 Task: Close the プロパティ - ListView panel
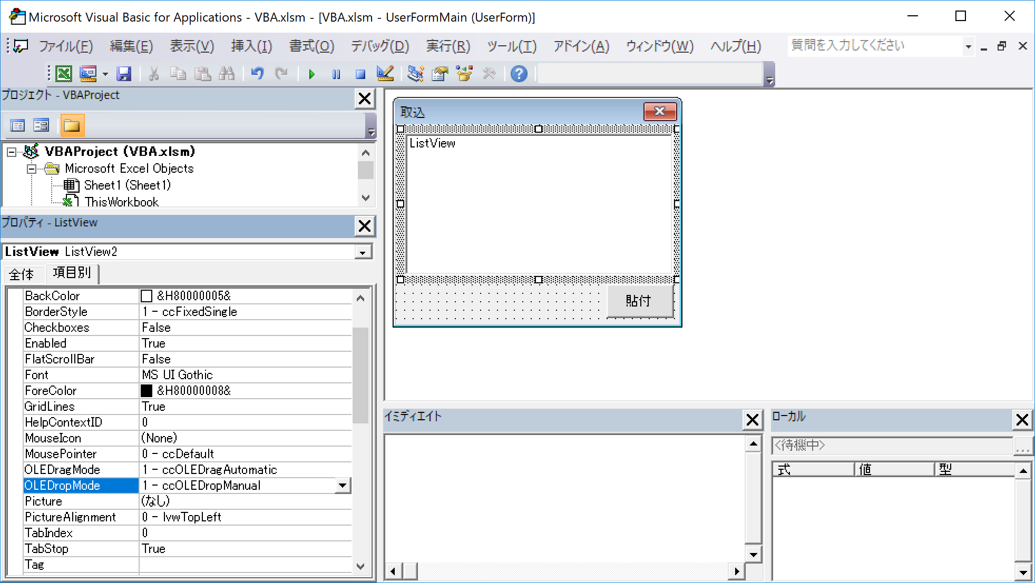click(365, 226)
